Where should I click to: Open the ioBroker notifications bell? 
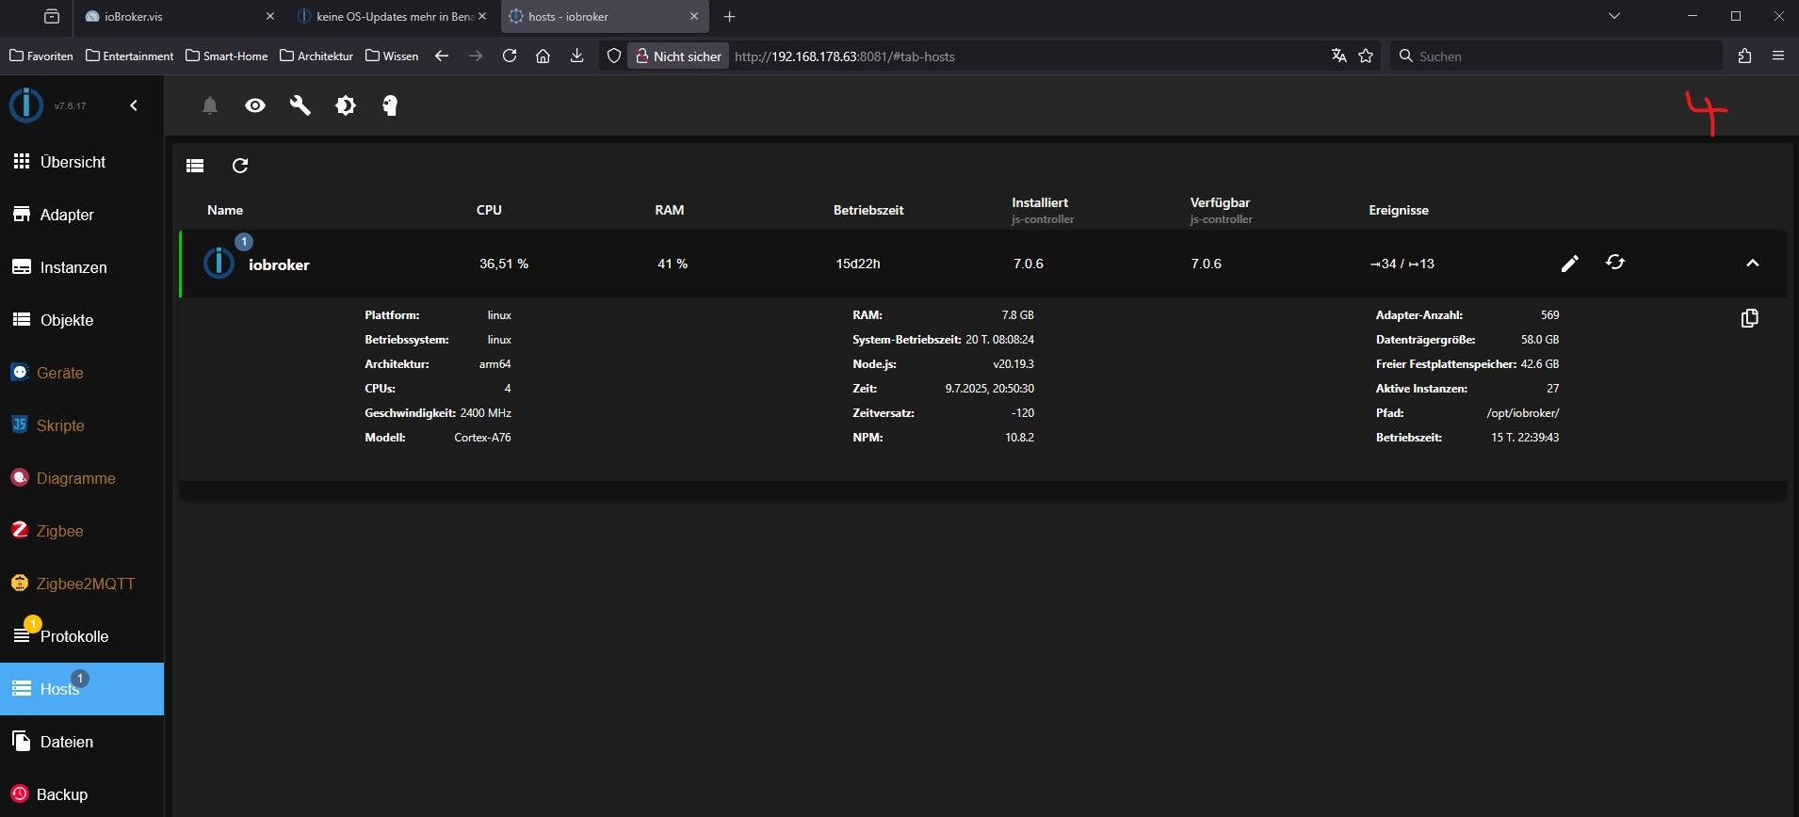[x=210, y=106]
